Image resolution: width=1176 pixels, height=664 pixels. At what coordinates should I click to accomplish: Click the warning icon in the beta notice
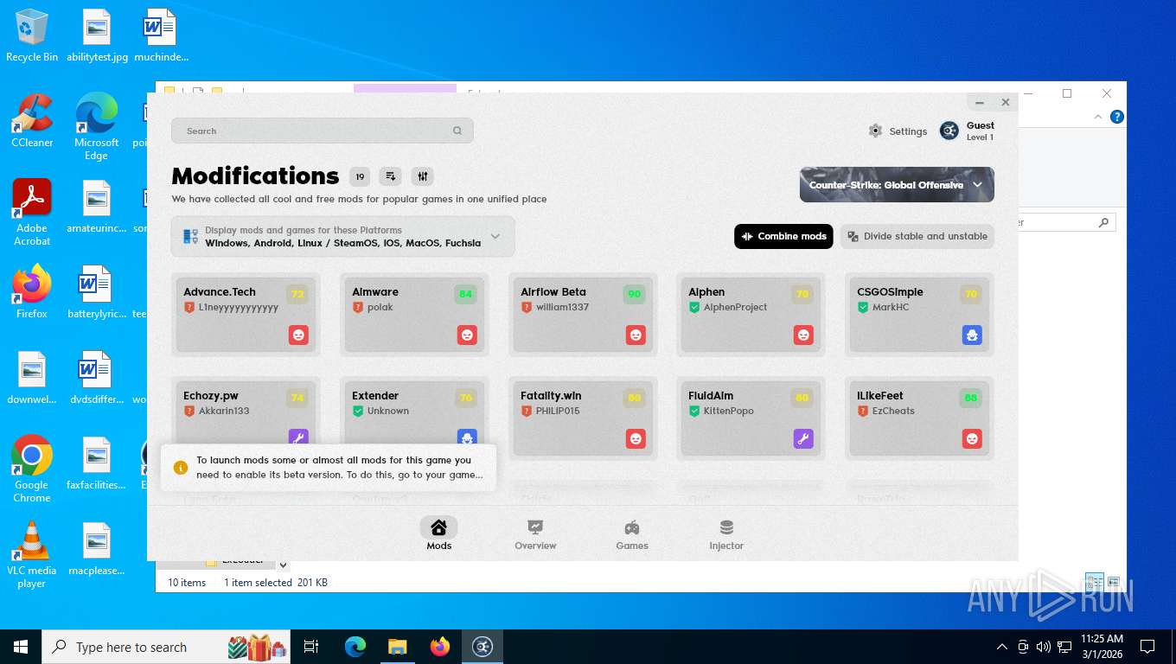pyautogui.click(x=181, y=468)
